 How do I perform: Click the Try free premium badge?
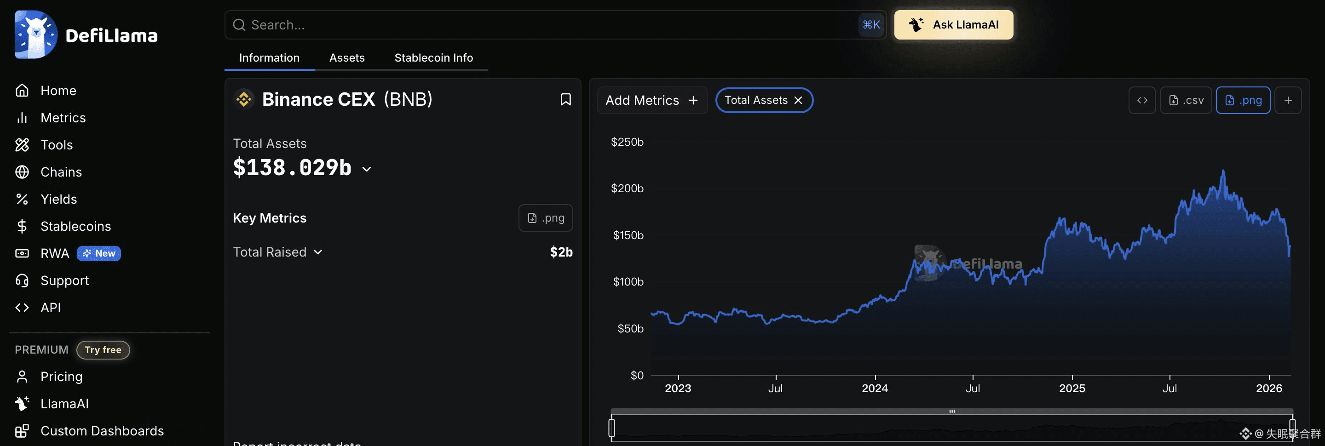pos(103,350)
